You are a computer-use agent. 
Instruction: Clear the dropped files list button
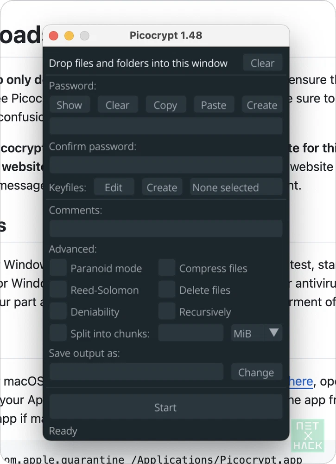point(262,63)
